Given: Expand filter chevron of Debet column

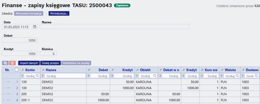Looking at the screenshot, I should [89, 76].
